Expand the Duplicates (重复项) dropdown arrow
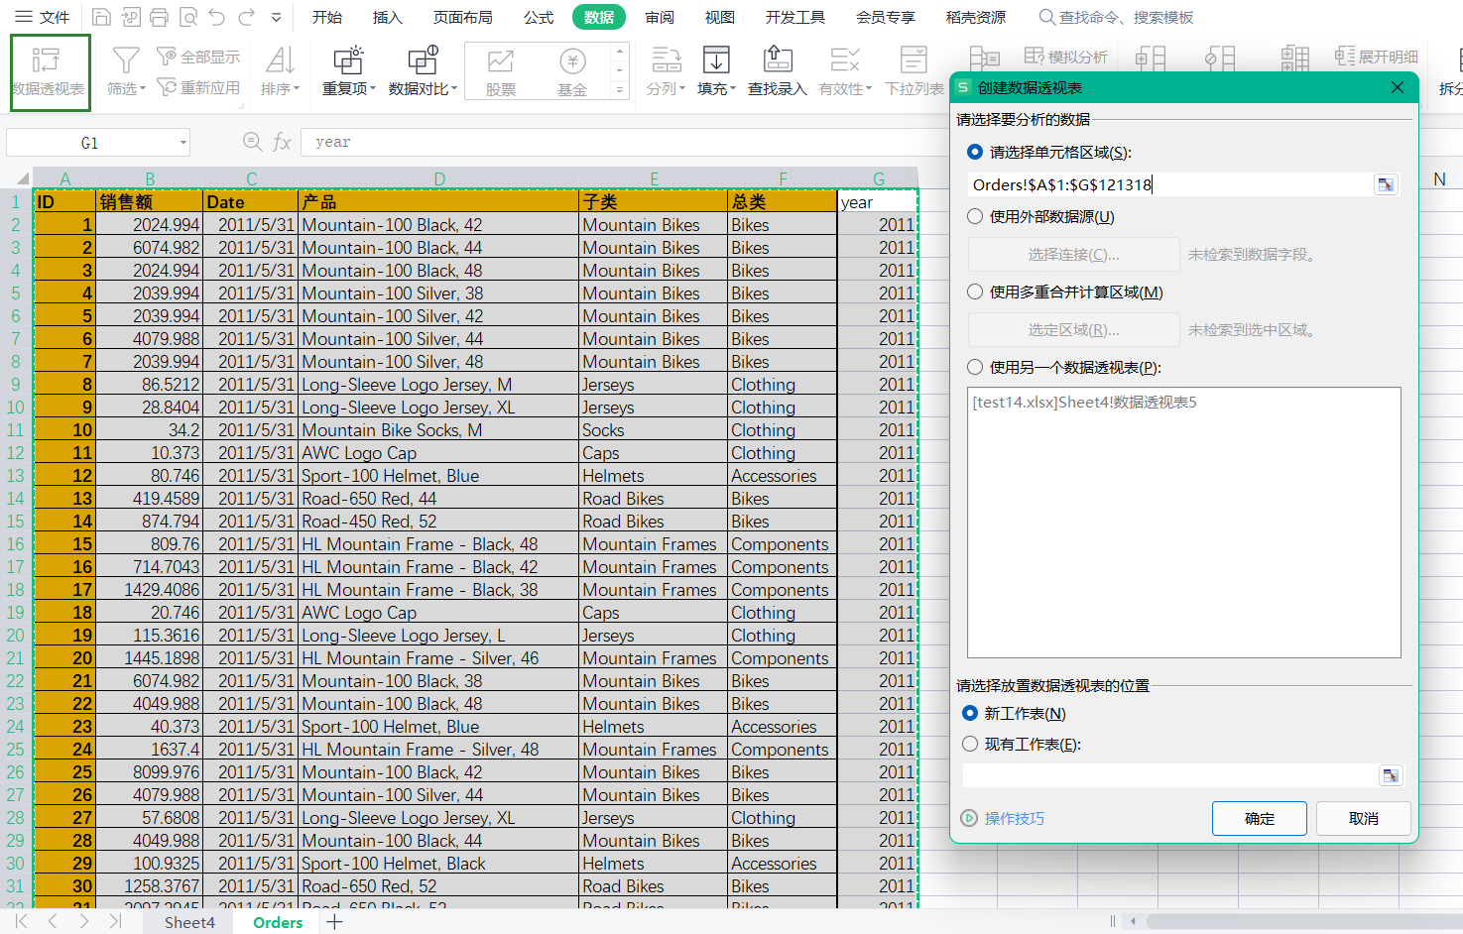 coord(373,89)
